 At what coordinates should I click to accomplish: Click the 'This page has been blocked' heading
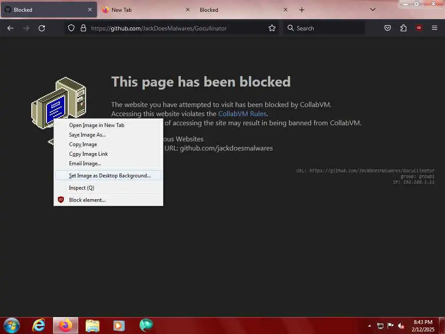click(201, 82)
